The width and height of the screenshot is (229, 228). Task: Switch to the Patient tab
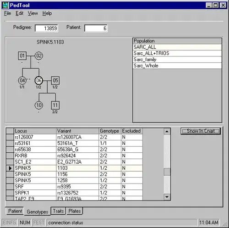[x=15, y=211]
